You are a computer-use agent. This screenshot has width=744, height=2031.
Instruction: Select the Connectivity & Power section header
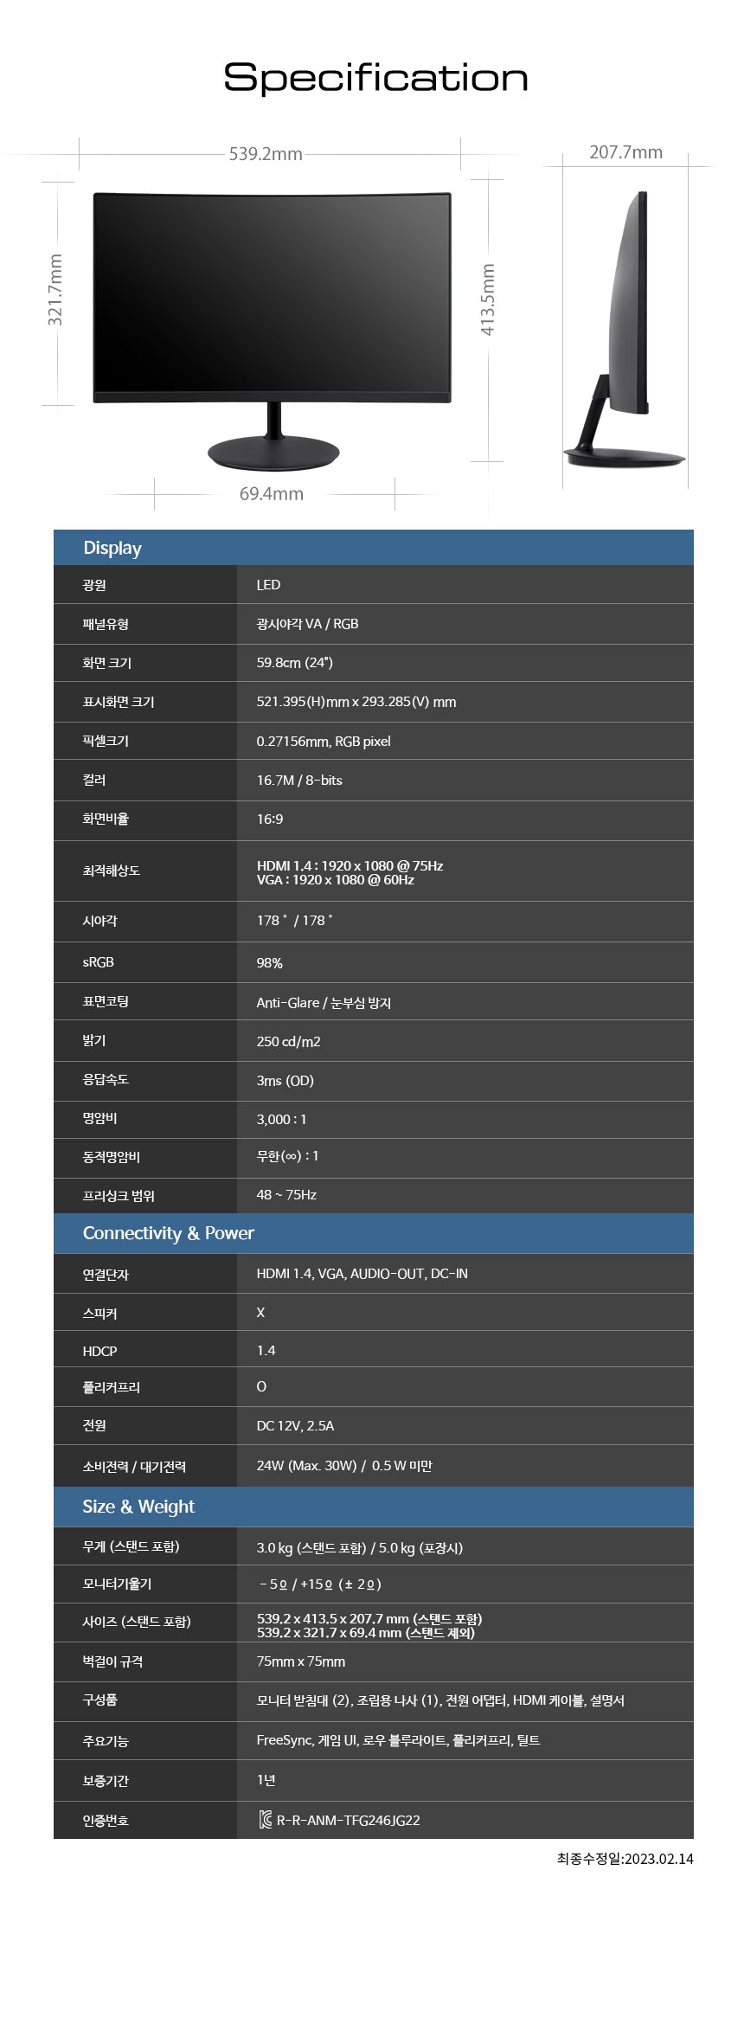point(168,1233)
